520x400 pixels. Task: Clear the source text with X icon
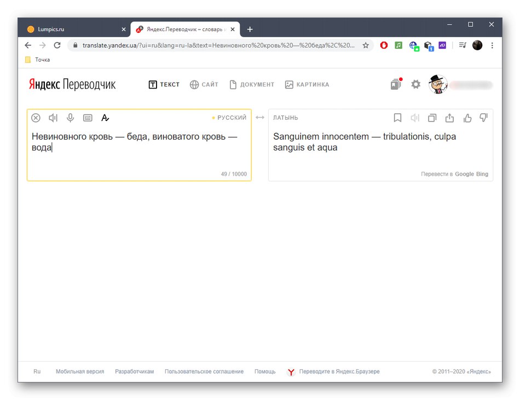tap(36, 118)
